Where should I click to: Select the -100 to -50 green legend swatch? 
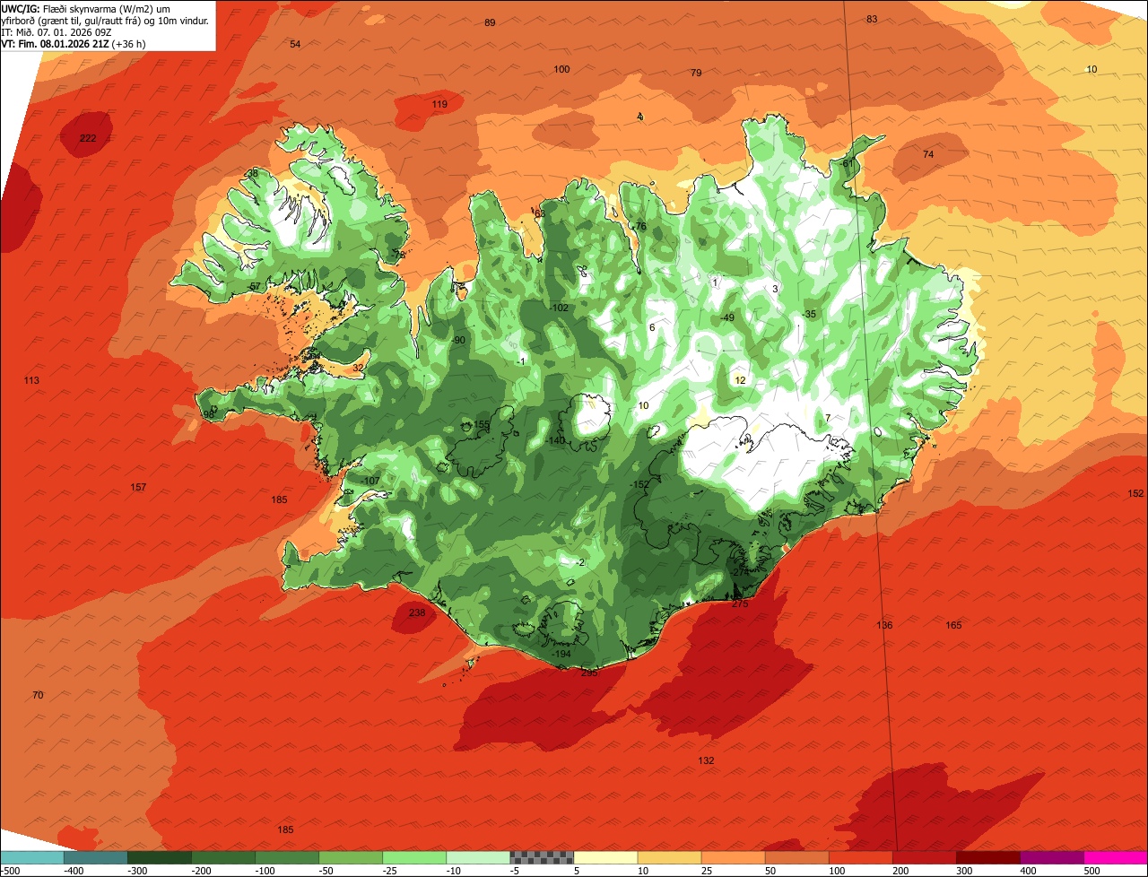coord(287,857)
